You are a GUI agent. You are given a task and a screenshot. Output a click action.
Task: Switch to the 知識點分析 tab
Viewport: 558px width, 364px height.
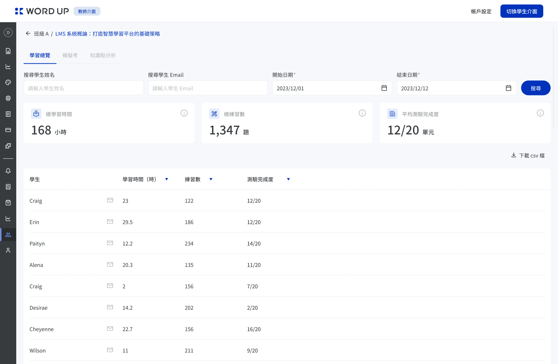click(x=103, y=55)
